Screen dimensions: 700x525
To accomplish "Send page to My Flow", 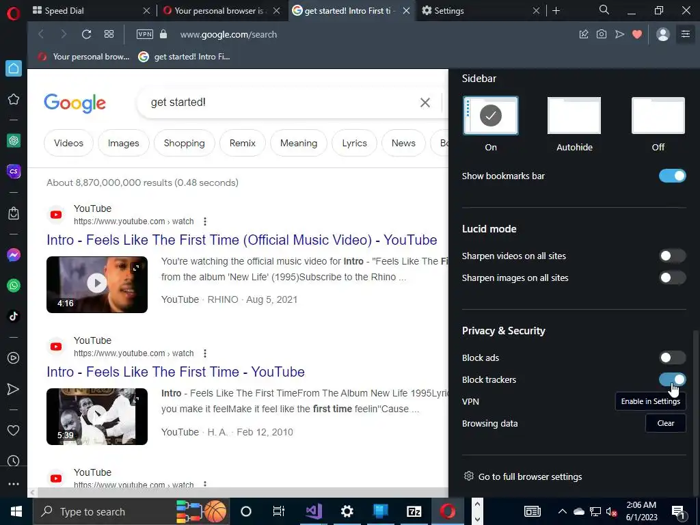I will (x=619, y=34).
